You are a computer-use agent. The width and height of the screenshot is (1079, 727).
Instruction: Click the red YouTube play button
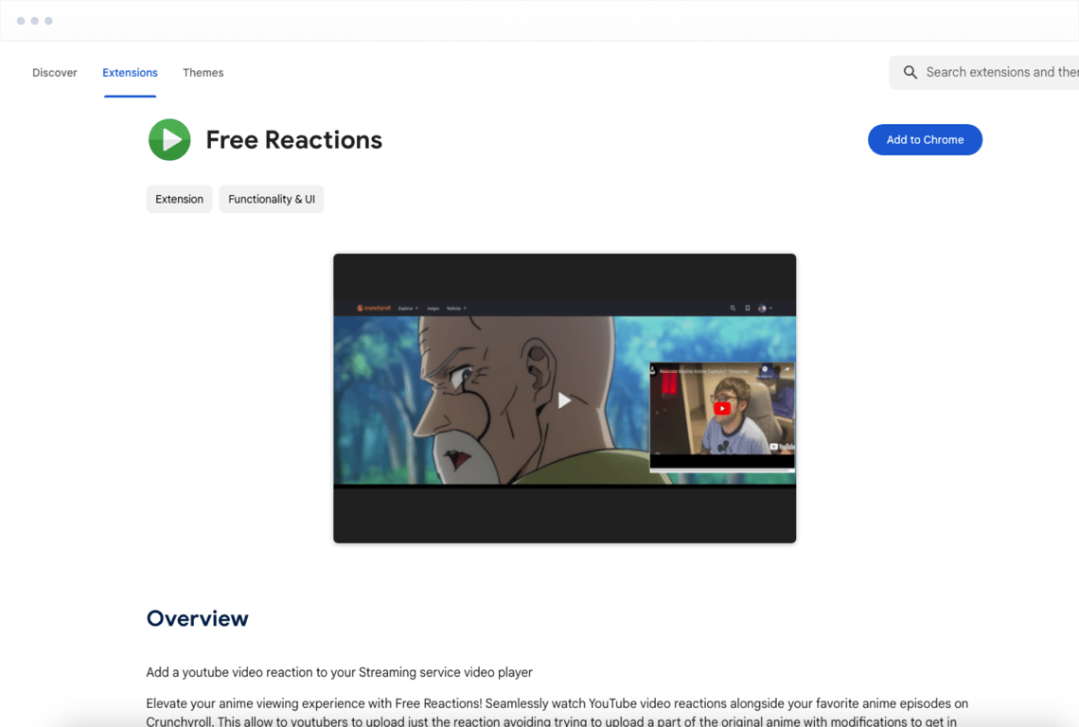[722, 408]
